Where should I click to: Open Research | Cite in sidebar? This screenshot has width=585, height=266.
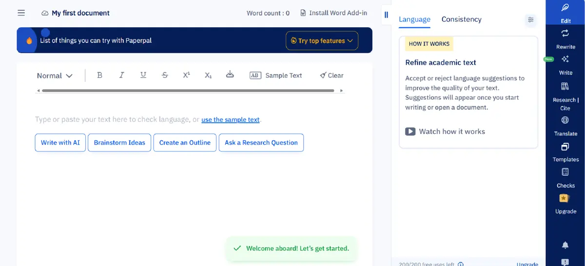tap(565, 96)
